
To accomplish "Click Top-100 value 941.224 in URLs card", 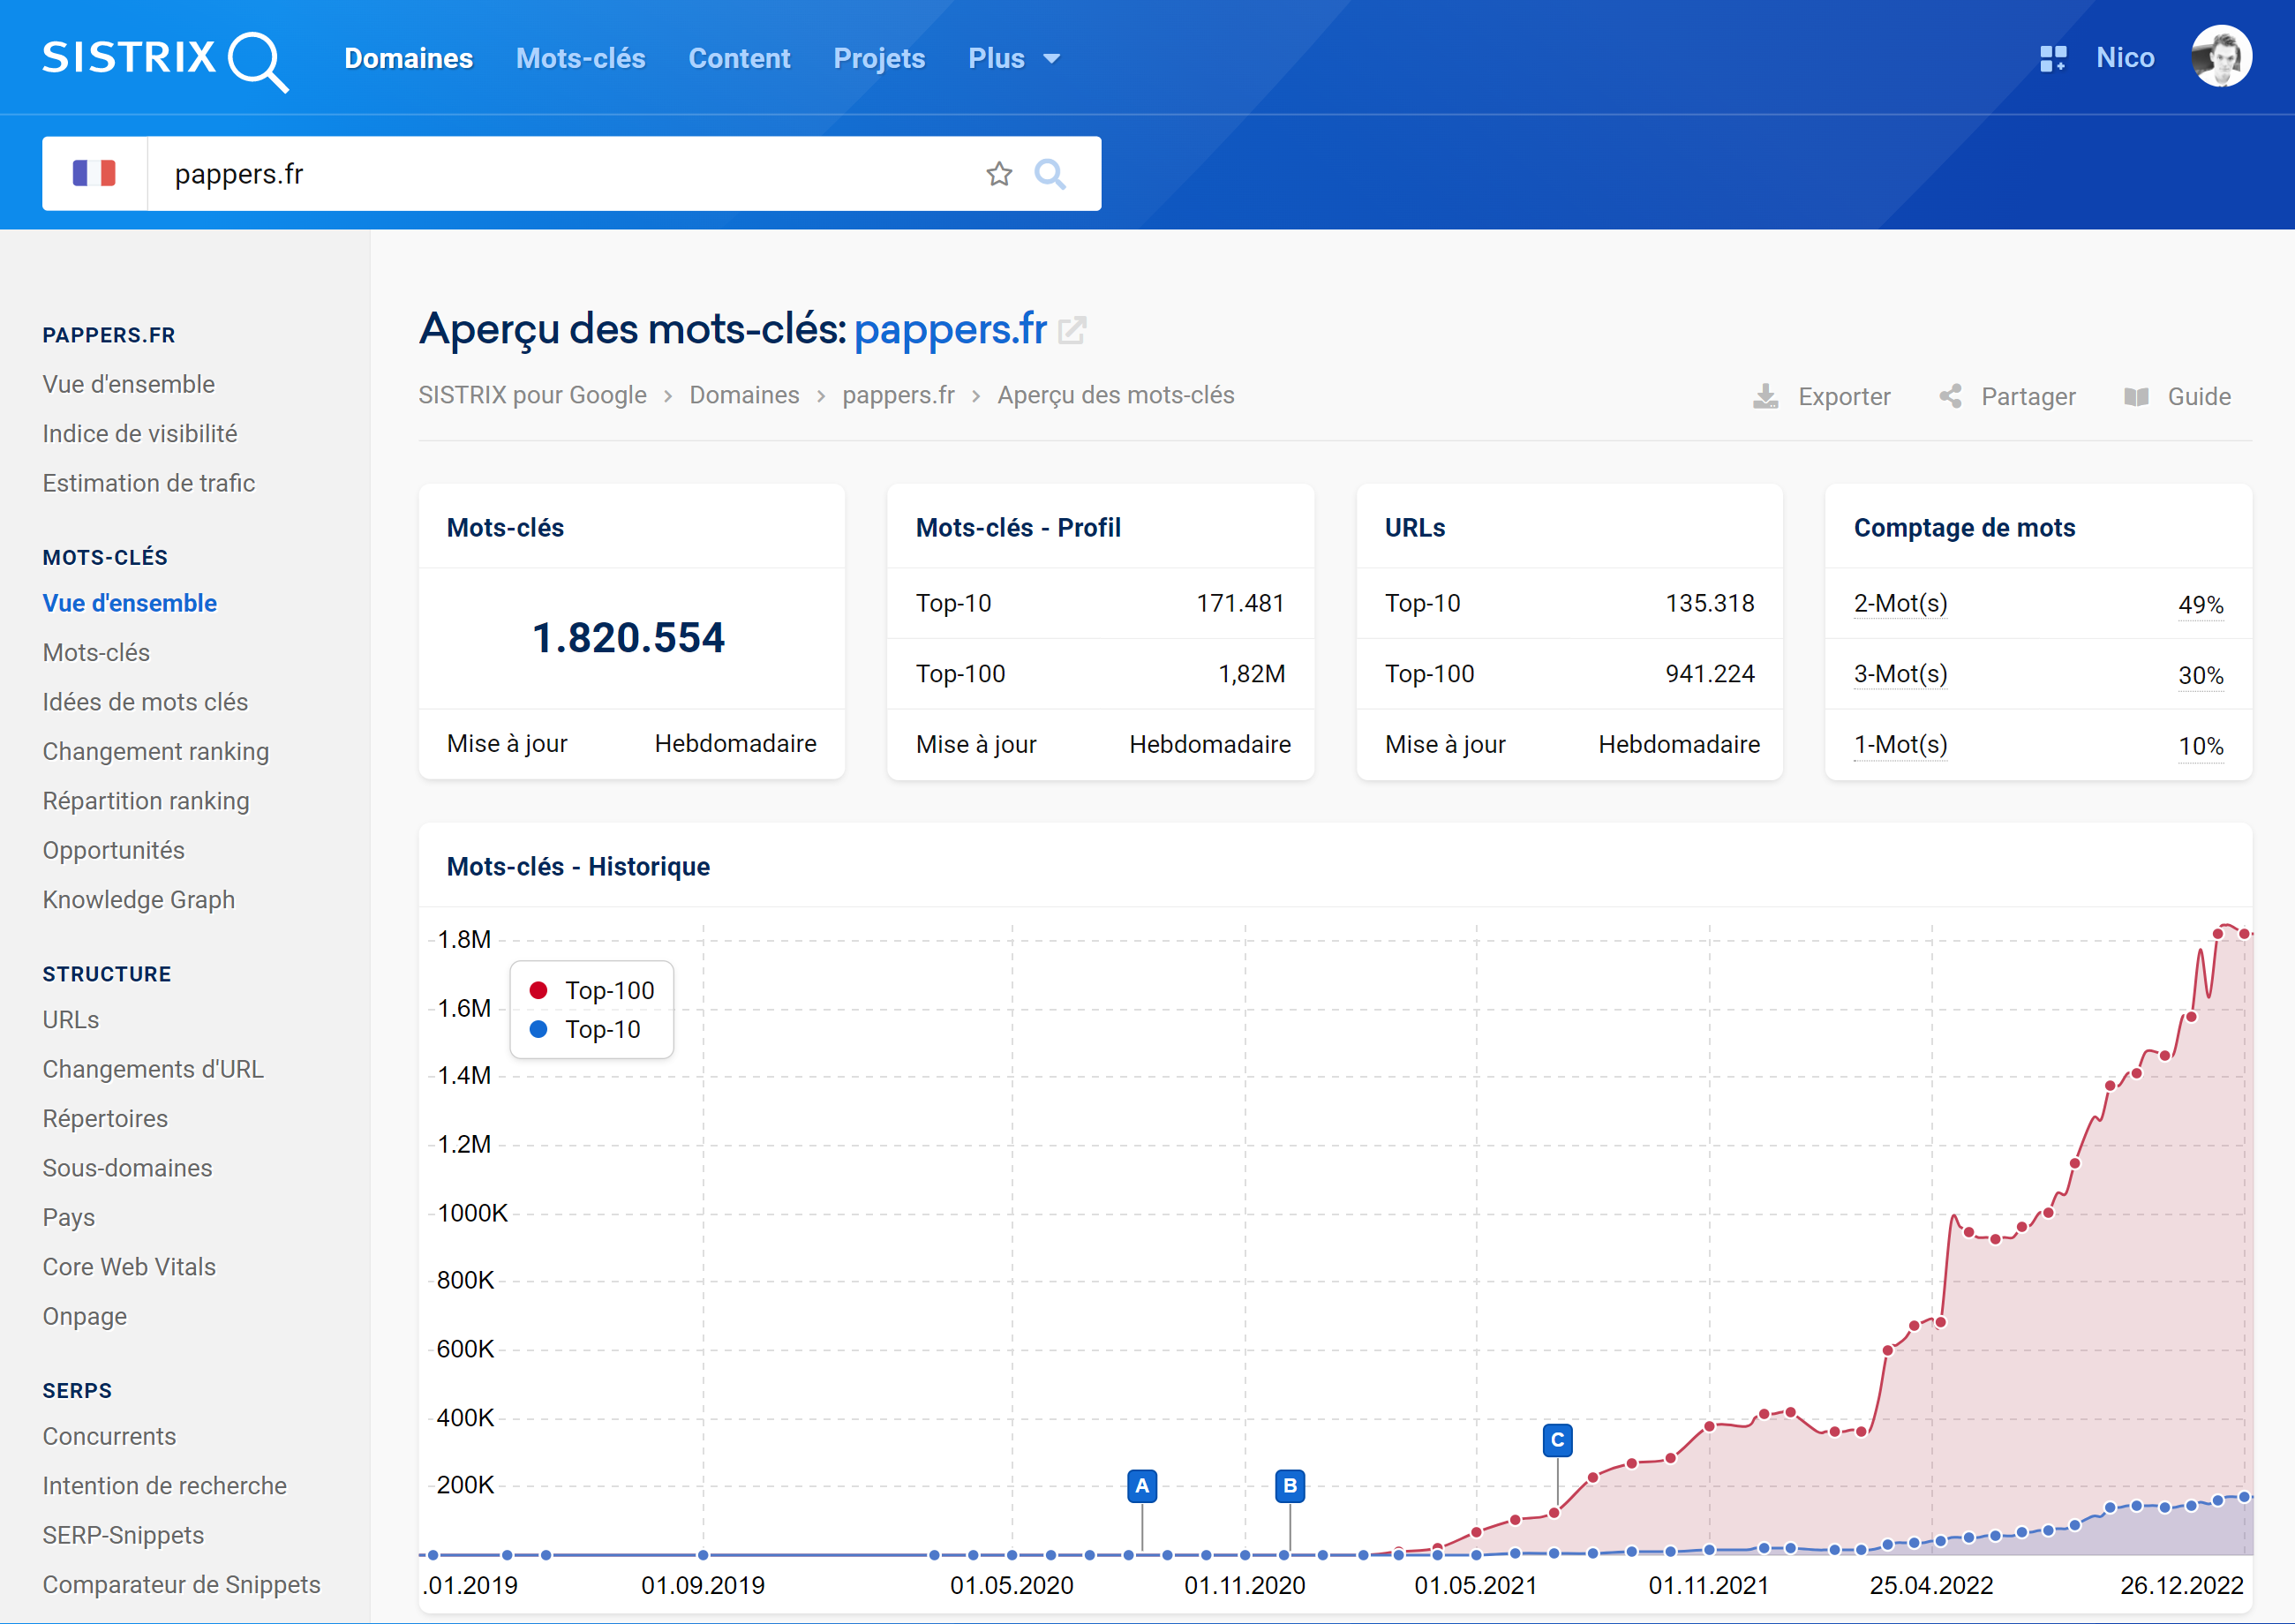I will click(1710, 674).
